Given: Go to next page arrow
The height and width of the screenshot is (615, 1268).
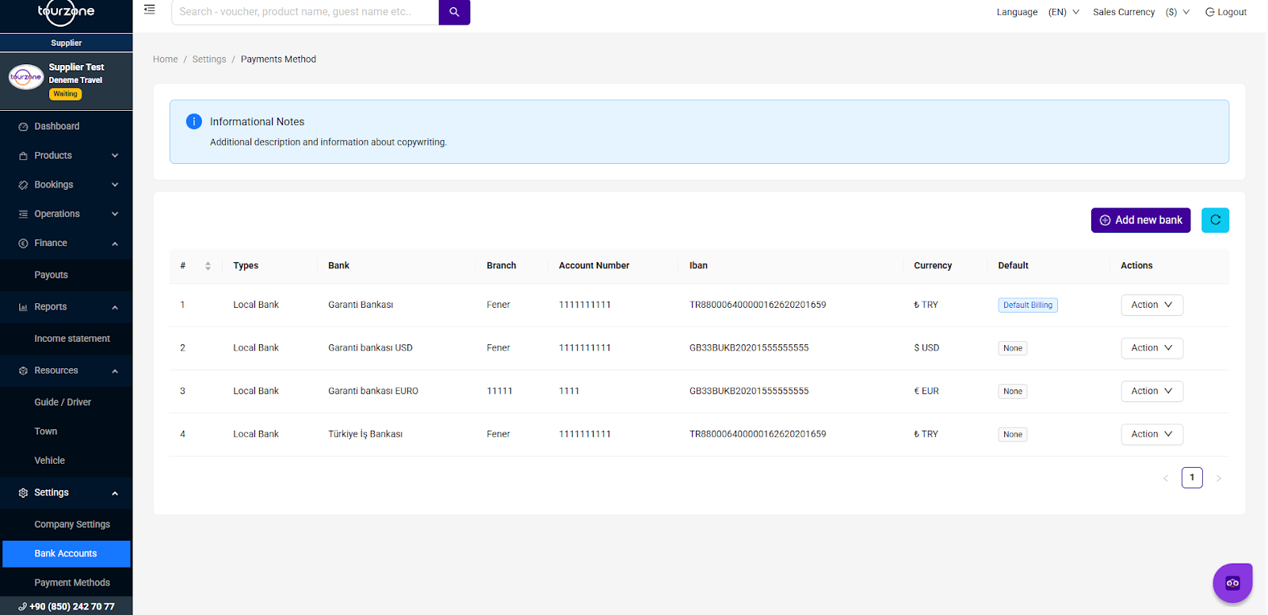Looking at the screenshot, I should (1219, 478).
